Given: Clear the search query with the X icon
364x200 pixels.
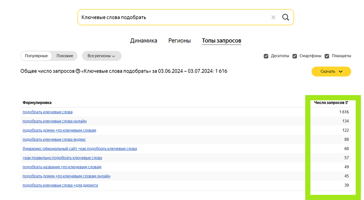Looking at the screenshot, I should (x=273, y=18).
